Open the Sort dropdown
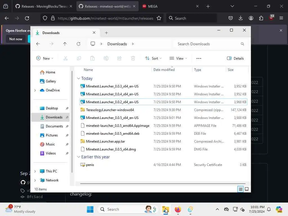This screenshot has height=216, width=288. (153, 58)
